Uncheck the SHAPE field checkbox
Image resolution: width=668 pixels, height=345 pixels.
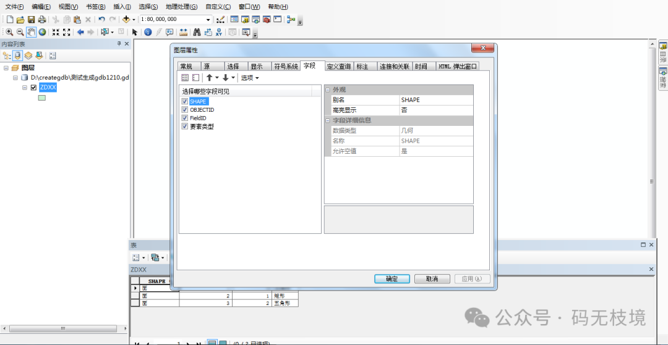pos(184,102)
